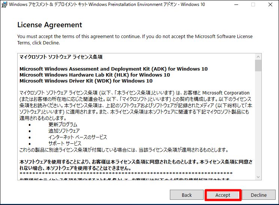Click the 'You must accept the terms' instruction text

tap(135, 40)
